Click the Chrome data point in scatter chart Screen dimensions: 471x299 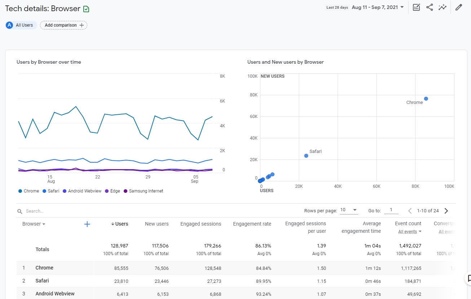point(426,99)
